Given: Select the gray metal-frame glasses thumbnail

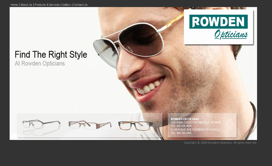Looking at the screenshot, I should tap(41, 124).
